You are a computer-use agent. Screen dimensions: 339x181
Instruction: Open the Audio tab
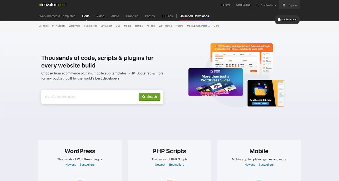(x=115, y=16)
